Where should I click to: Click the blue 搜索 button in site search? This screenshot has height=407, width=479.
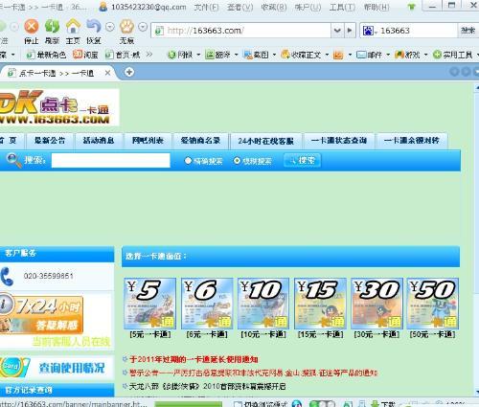pos(302,160)
